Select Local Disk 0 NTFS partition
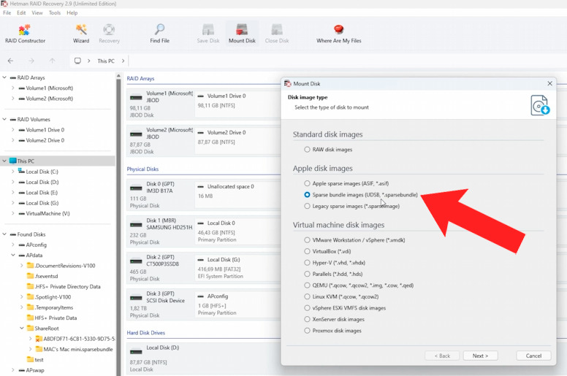Image resolution: width=567 pixels, height=376 pixels. (x=237, y=231)
